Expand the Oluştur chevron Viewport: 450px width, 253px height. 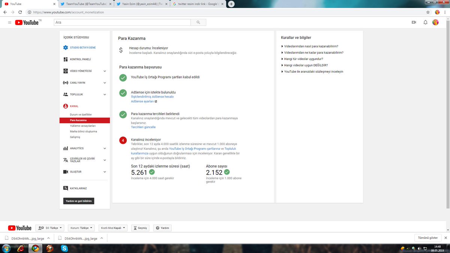pyautogui.click(x=105, y=172)
